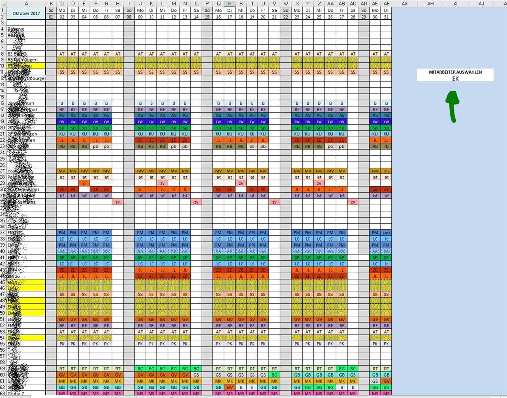Image resolution: width=507 pixels, height=398 pixels.
Task: Select column header R
Action: 230,3
